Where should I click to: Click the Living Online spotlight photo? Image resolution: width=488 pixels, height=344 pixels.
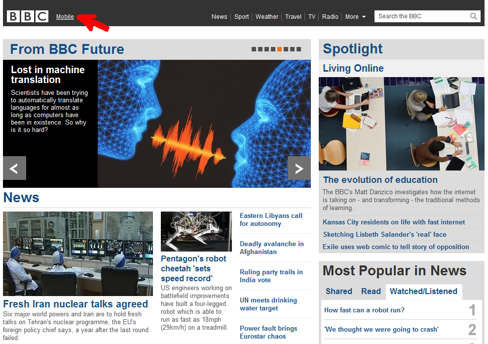pyautogui.click(x=401, y=124)
